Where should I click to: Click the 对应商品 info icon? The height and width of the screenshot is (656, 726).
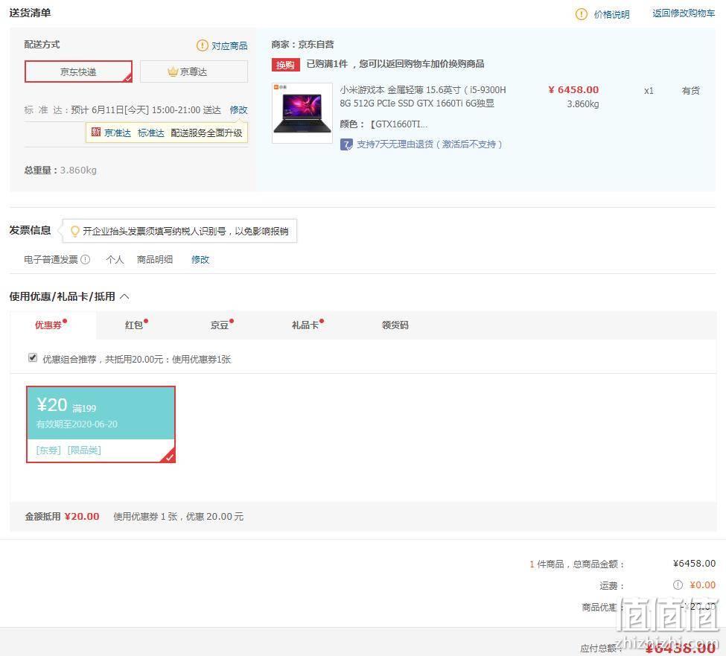pos(203,45)
